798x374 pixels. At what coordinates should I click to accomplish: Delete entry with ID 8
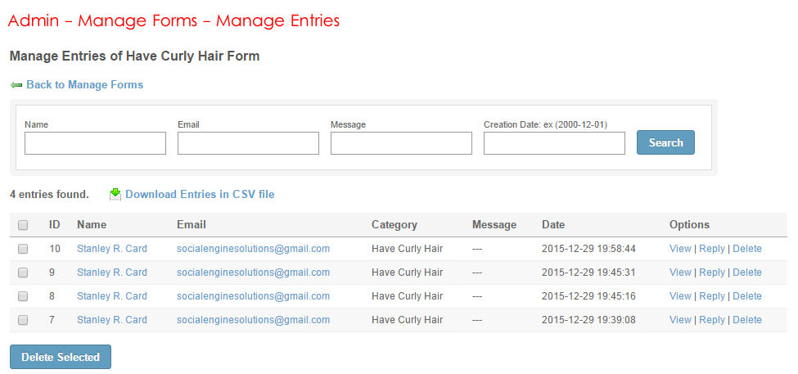click(747, 296)
